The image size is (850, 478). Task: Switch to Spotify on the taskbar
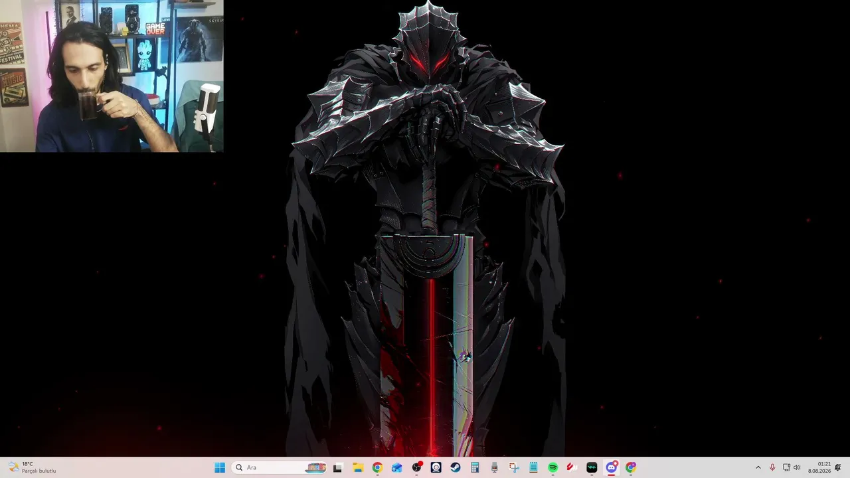(x=553, y=467)
